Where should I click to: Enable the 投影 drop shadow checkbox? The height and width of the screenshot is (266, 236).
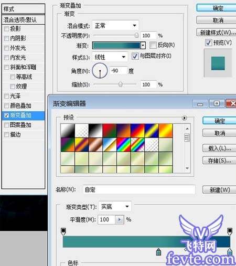pyautogui.click(x=6, y=29)
